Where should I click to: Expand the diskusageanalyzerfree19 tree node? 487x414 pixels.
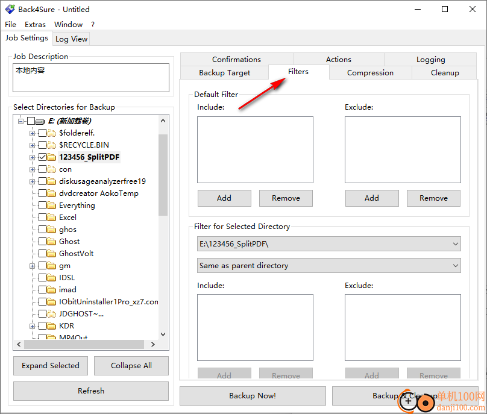[33, 181]
